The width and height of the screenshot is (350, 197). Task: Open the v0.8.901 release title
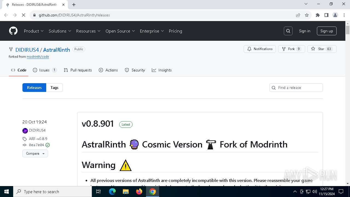[98, 124]
